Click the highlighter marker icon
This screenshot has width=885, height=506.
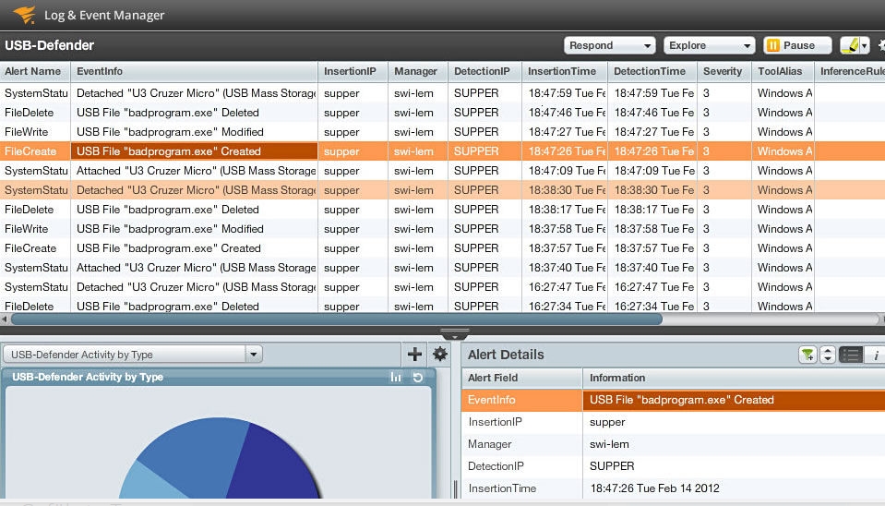(x=849, y=45)
